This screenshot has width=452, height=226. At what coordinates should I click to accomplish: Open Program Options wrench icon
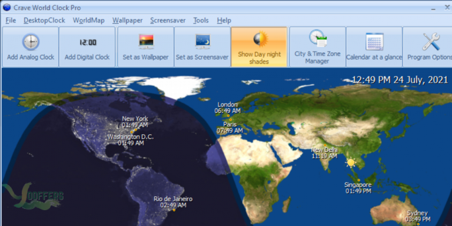431,42
